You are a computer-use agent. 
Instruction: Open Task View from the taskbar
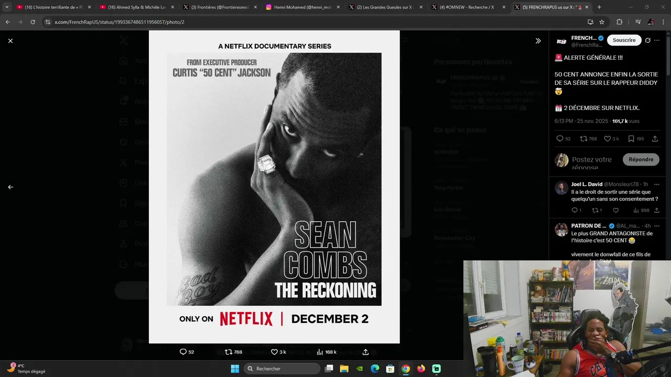329,369
